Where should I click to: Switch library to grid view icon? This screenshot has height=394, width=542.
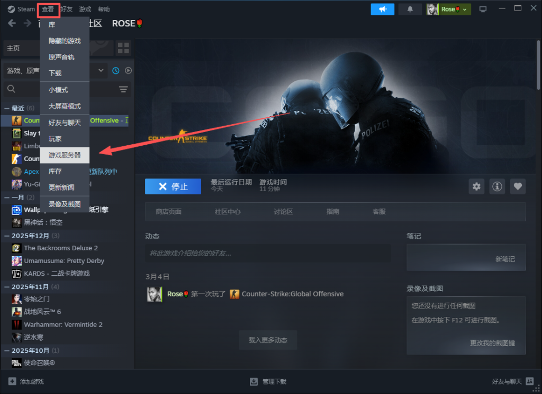coord(123,48)
